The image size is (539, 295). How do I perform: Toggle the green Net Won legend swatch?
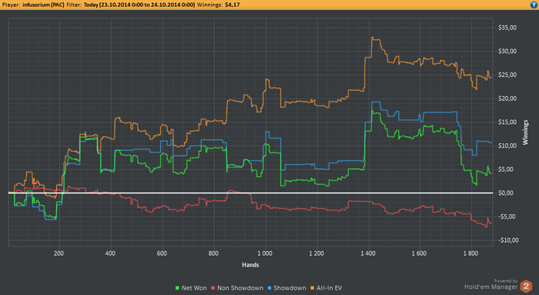click(x=177, y=288)
